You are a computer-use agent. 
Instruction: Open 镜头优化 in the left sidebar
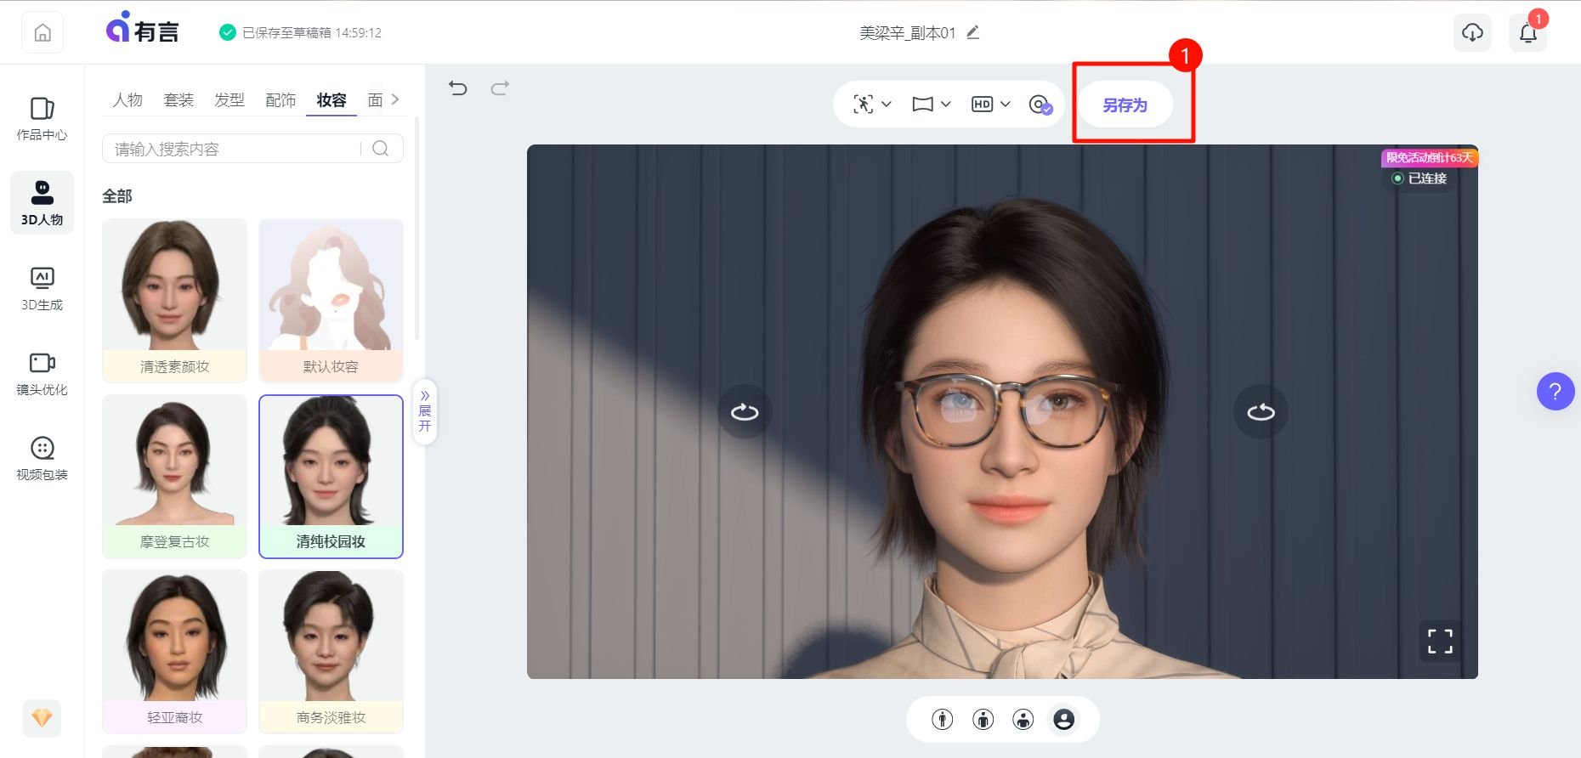coord(42,374)
